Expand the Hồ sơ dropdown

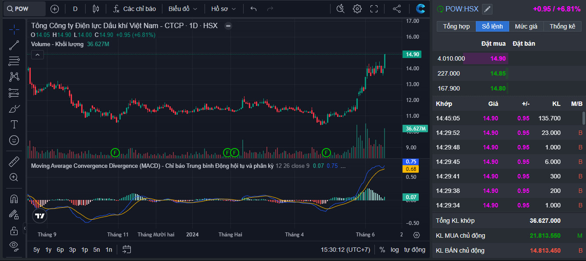223,9
